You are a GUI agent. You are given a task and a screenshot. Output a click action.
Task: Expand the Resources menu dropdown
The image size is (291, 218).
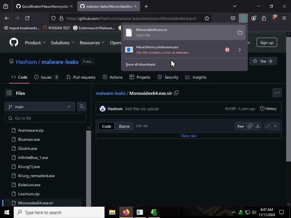(92, 43)
